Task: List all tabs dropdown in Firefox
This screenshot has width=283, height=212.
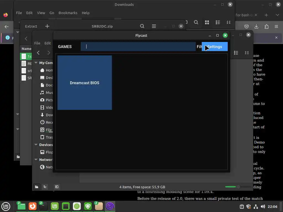Action: 277,15
